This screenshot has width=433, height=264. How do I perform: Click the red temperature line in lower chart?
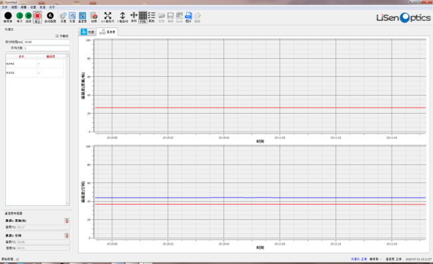[260, 205]
